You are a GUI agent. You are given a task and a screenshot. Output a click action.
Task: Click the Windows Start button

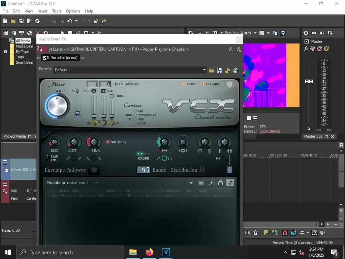pyautogui.click(x=8, y=252)
